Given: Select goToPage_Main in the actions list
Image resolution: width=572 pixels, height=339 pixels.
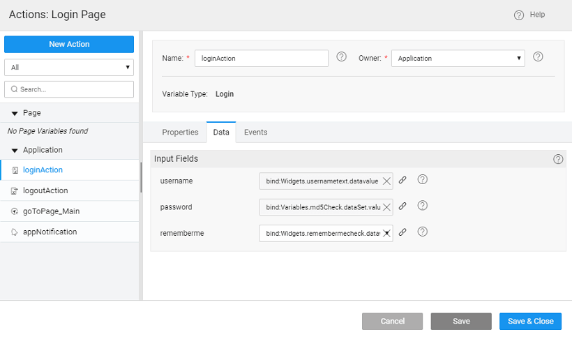Looking at the screenshot, I should (x=47, y=211).
